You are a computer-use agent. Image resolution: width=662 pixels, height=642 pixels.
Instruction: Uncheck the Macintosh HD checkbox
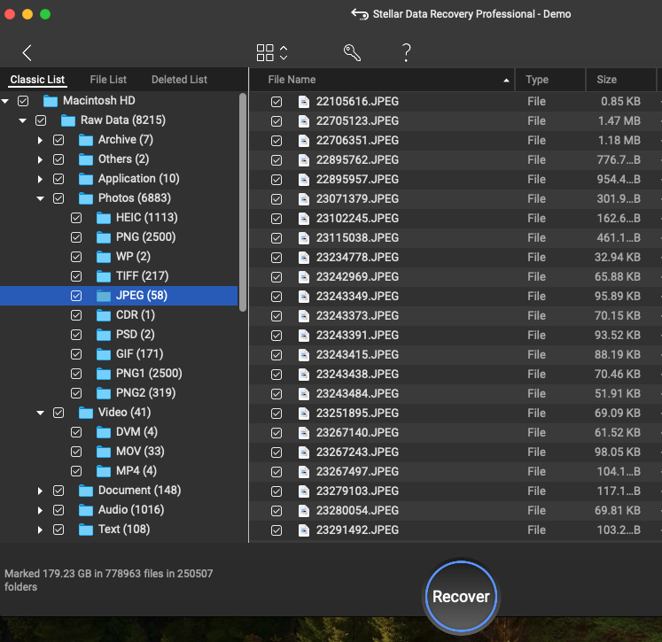coord(23,101)
